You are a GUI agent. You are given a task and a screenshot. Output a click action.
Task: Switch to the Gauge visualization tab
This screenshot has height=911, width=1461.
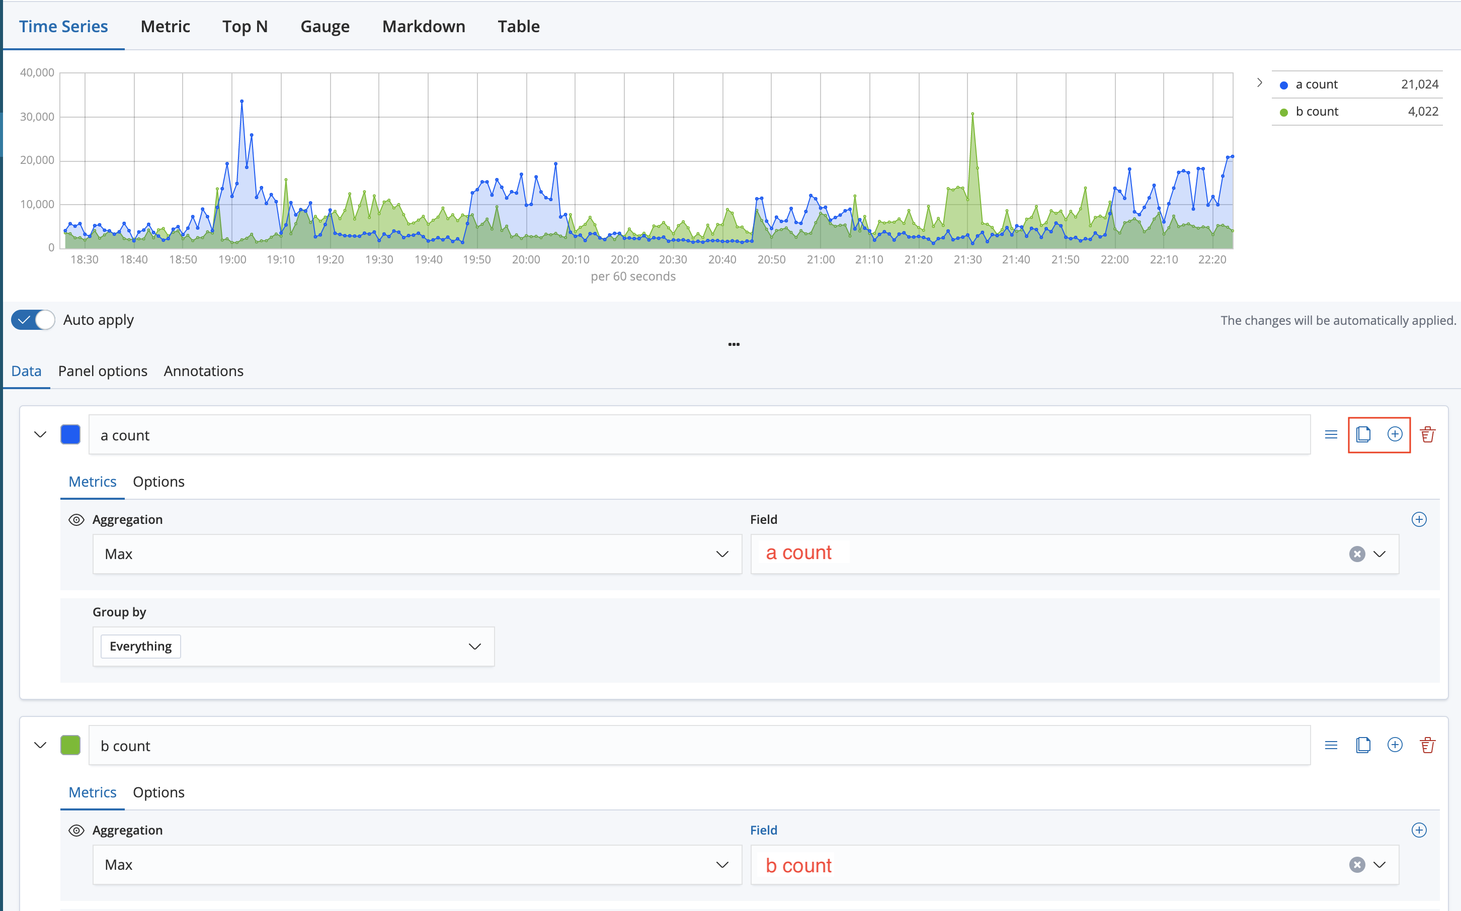325,27
